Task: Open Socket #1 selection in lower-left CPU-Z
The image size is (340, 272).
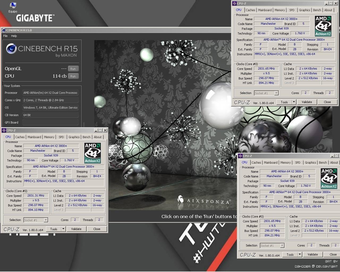Action: 36,220
